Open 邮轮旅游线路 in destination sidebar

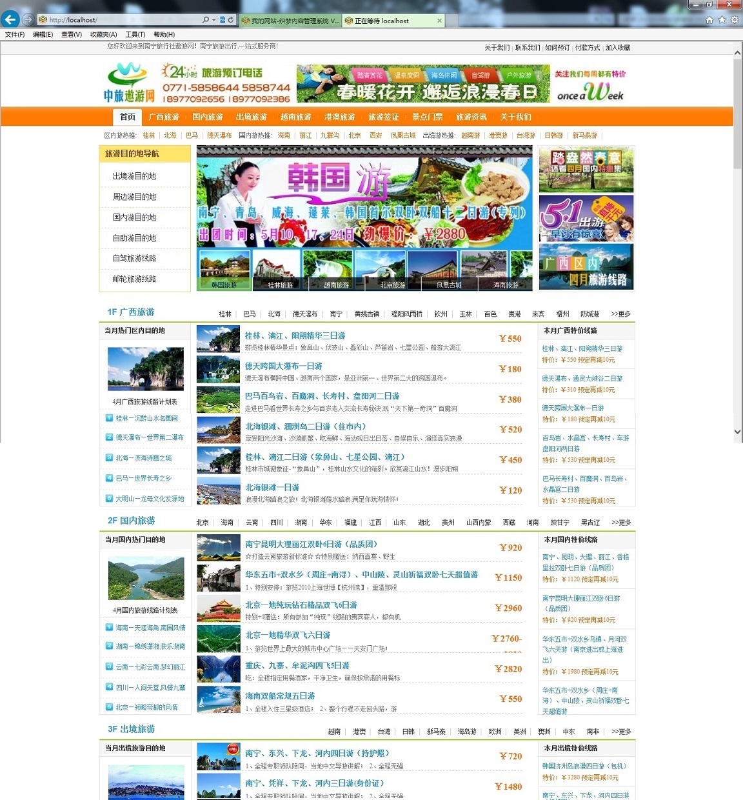coord(134,279)
